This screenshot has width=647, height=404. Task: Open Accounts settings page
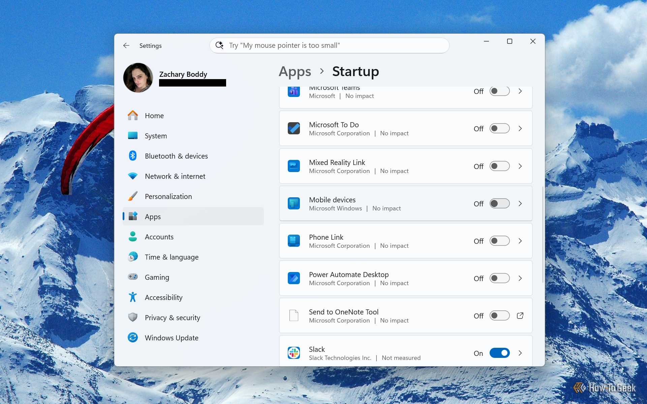(193, 237)
